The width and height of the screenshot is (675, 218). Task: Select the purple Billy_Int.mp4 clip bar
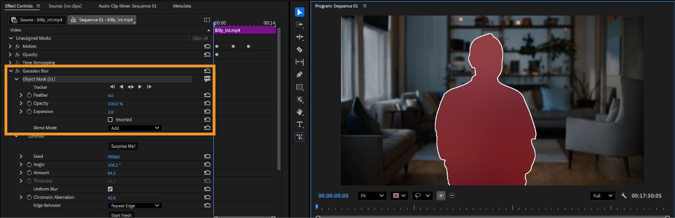point(245,30)
